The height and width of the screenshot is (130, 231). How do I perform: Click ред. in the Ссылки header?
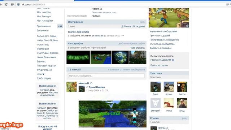point(184,118)
